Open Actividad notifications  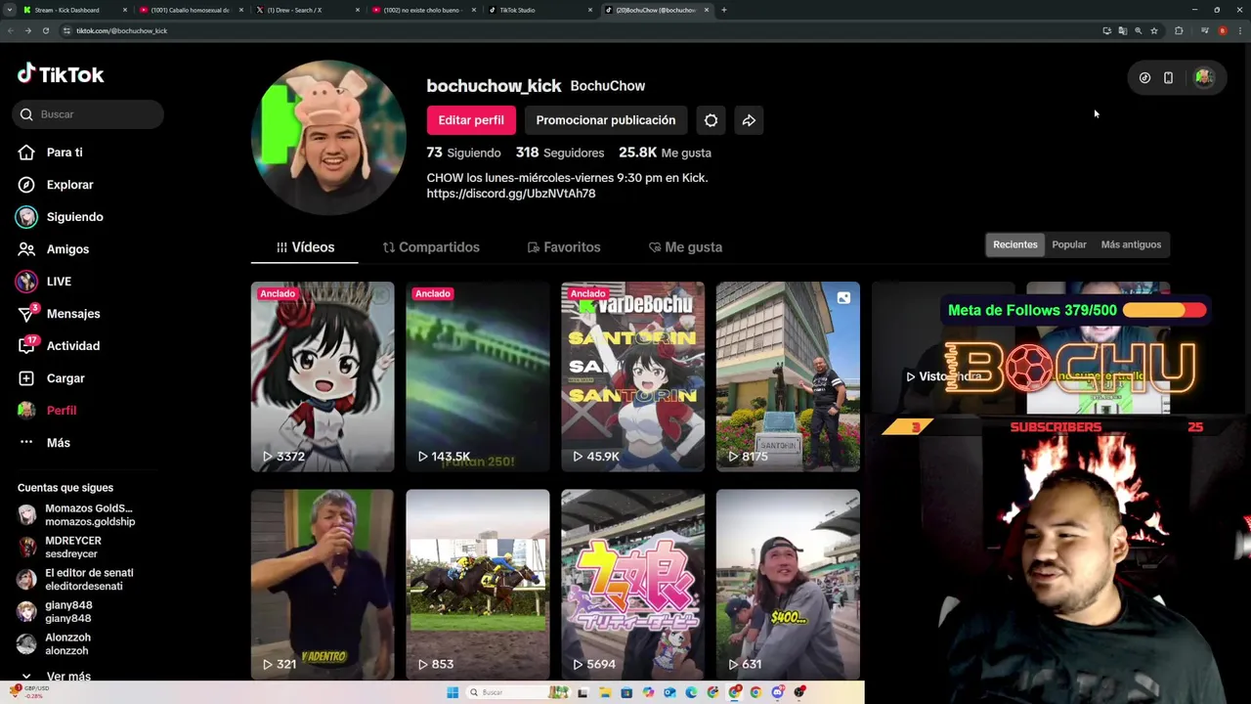tap(60, 346)
